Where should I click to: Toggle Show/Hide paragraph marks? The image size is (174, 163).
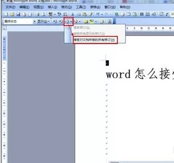click(167, 14)
